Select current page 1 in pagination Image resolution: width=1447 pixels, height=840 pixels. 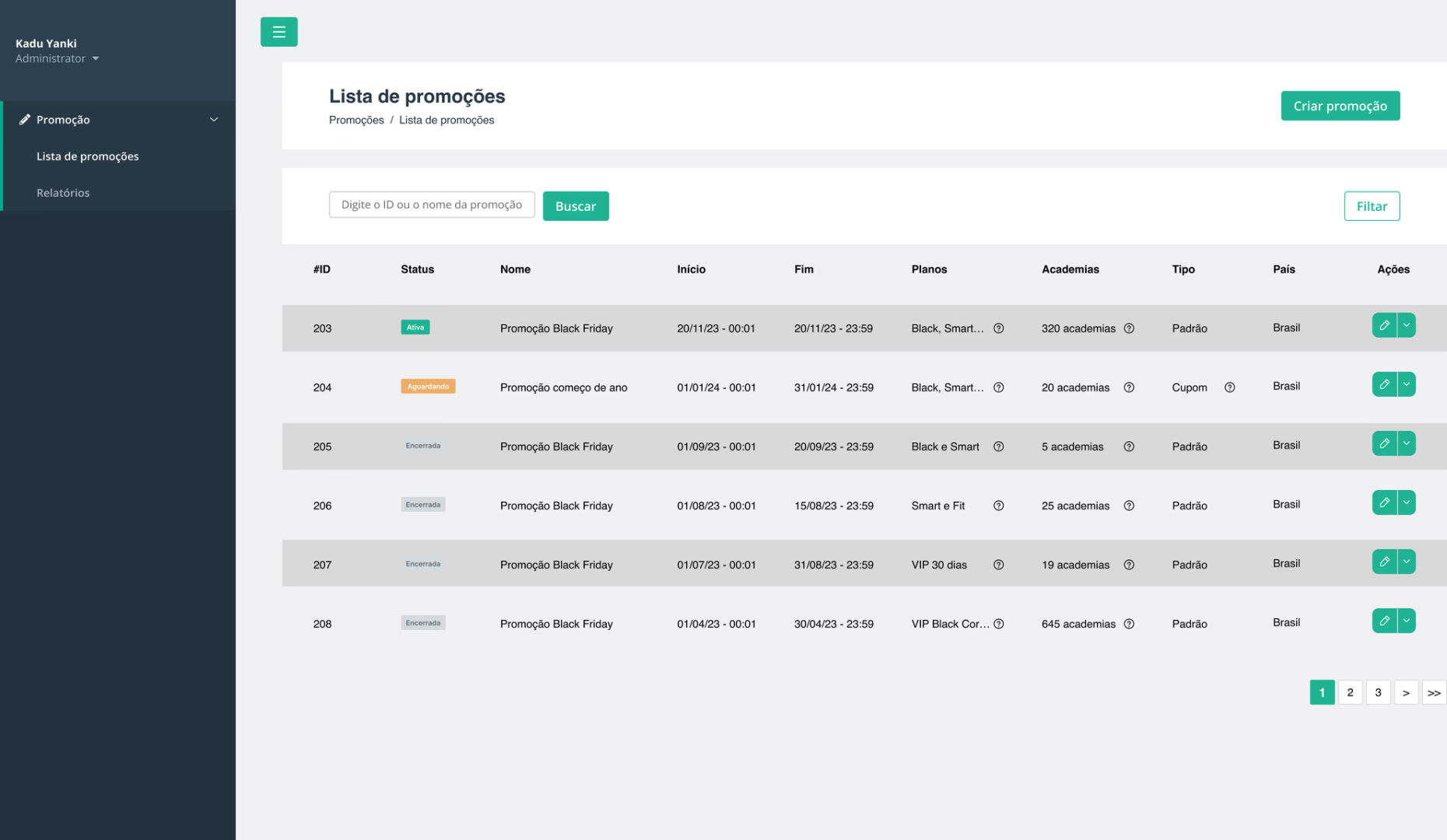coord(1322,692)
